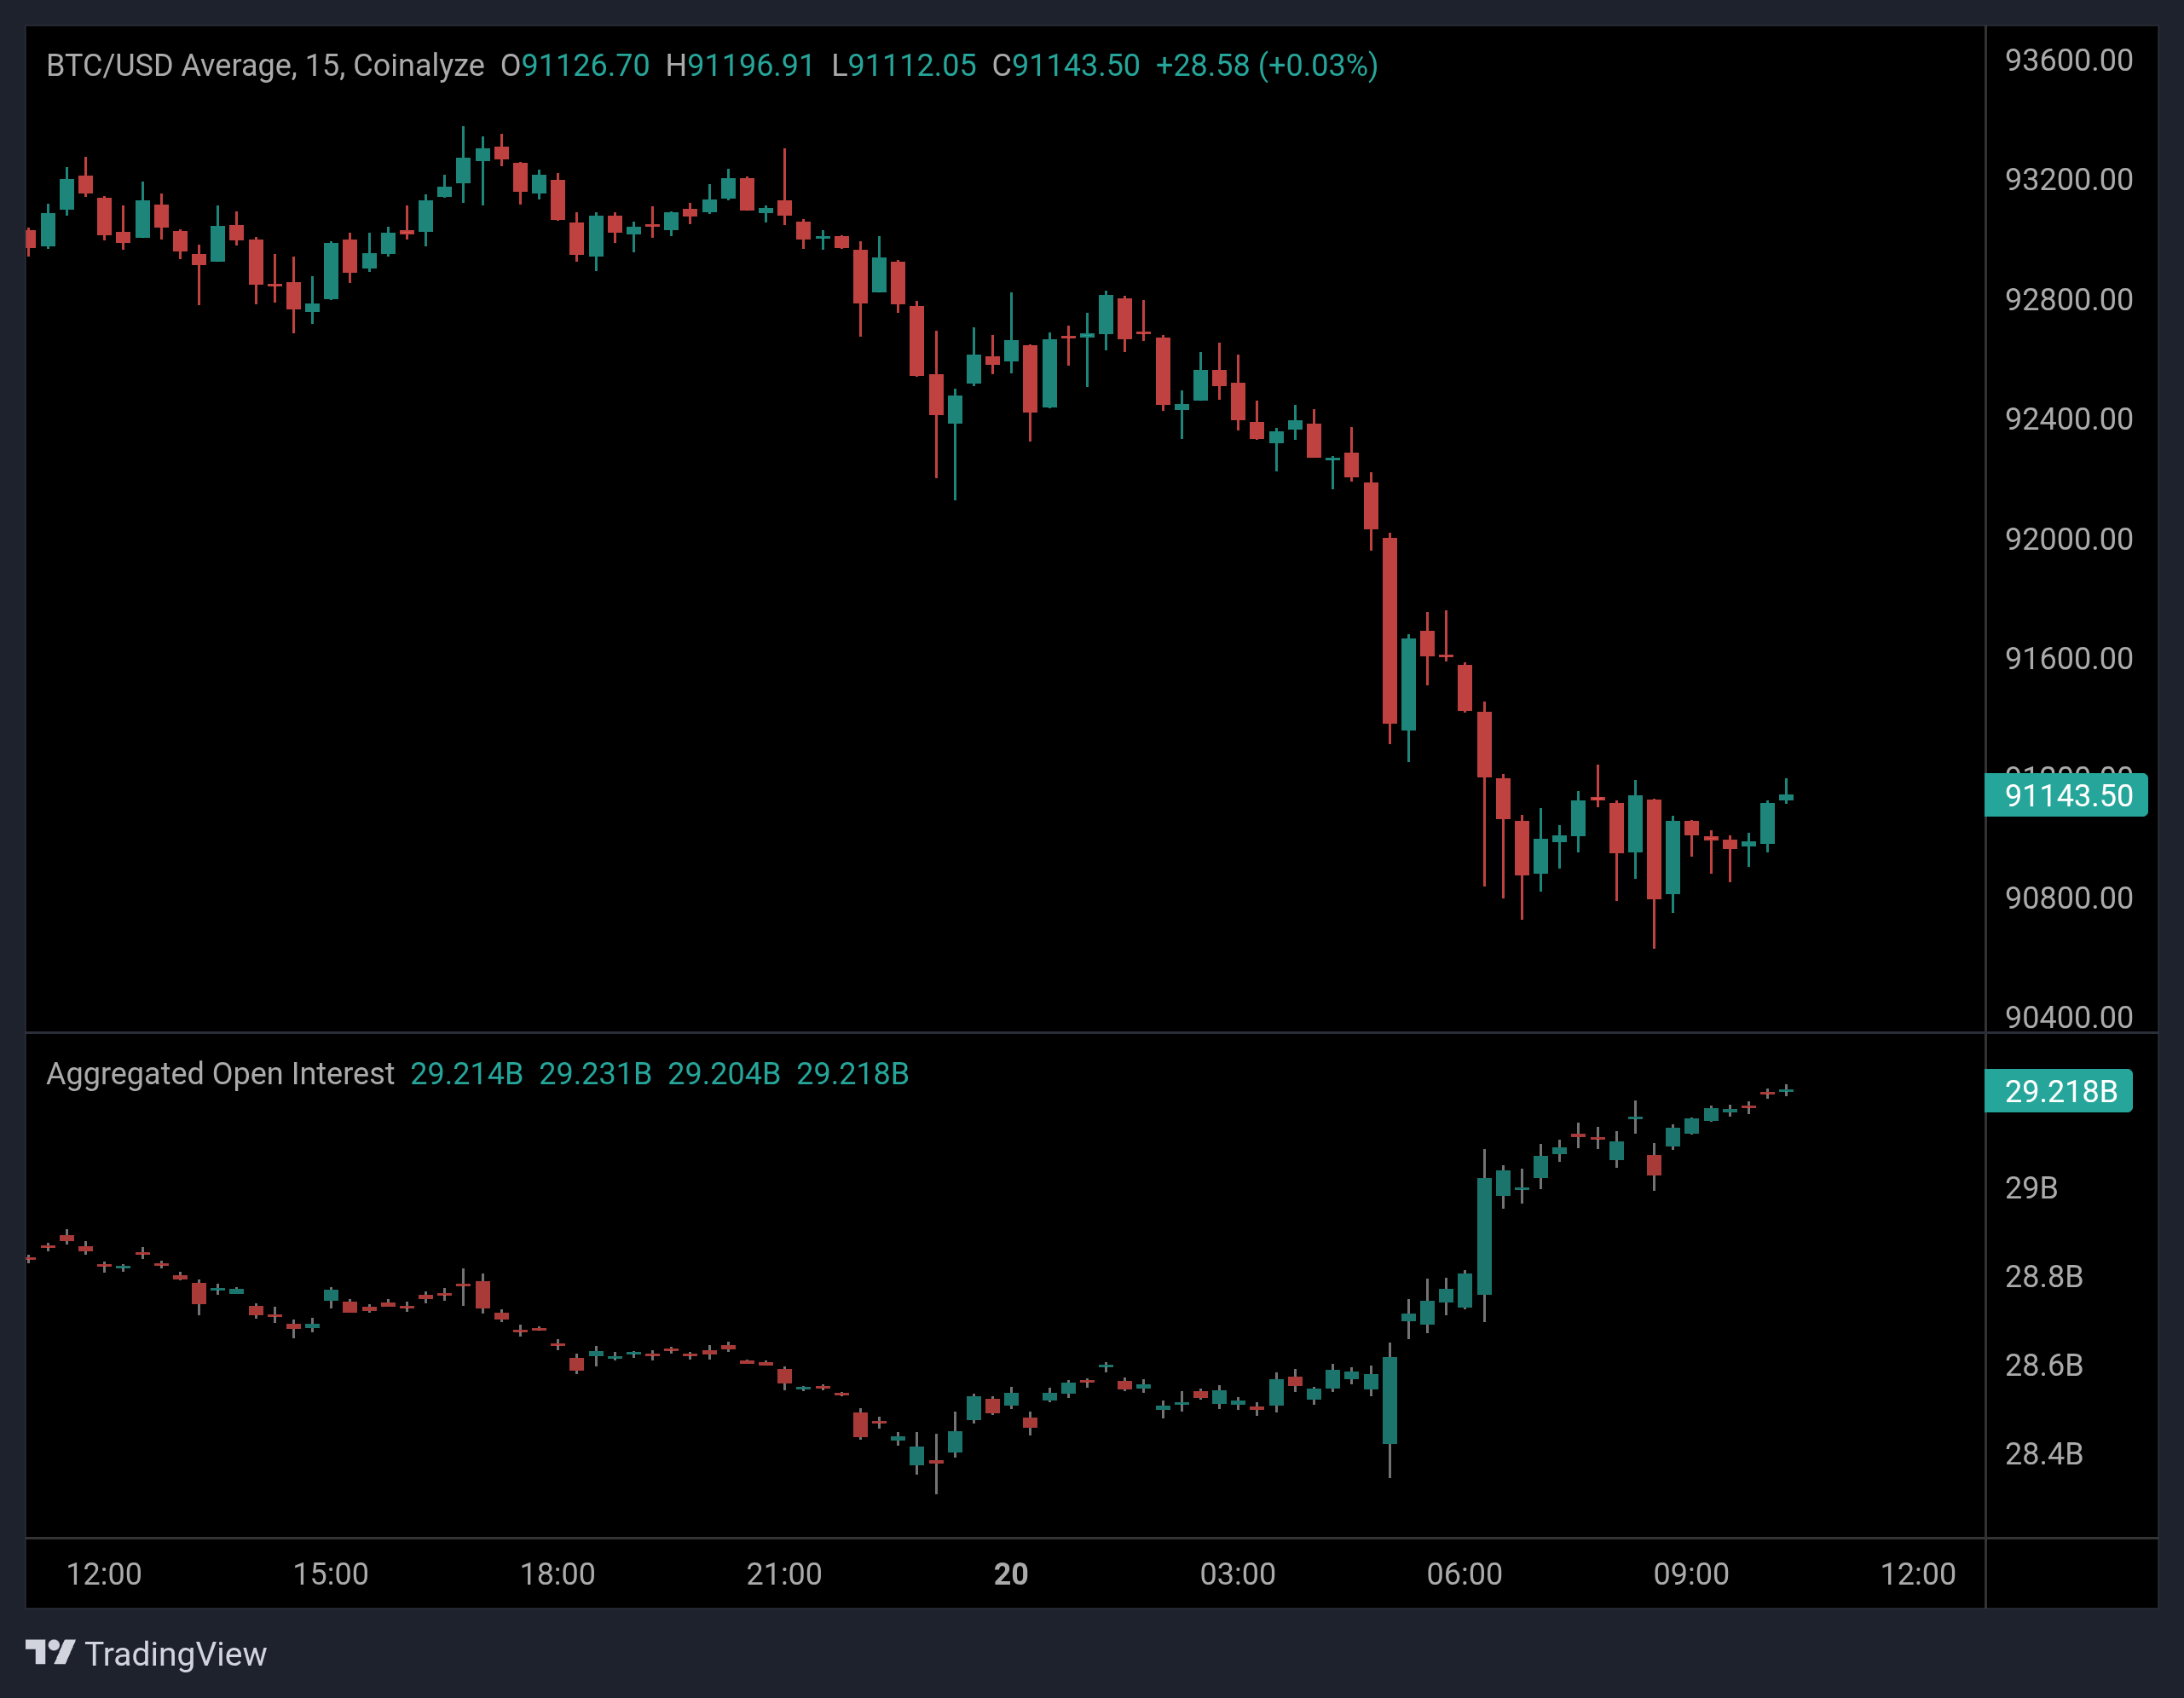This screenshot has height=1698, width=2184.
Task: Click the low price value L91112.05
Action: [x=901, y=65]
